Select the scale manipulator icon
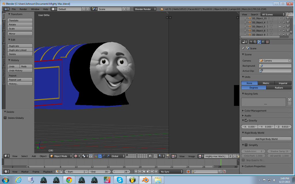Viewport: 295px width, 184px height. [108, 156]
